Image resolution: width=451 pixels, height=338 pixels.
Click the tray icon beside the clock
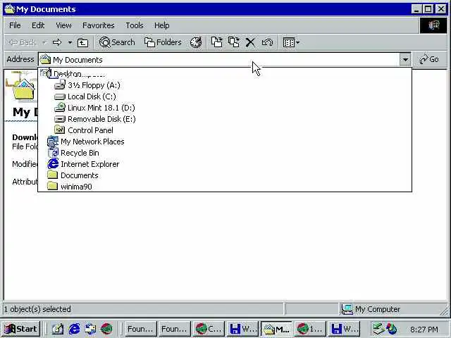click(392, 329)
